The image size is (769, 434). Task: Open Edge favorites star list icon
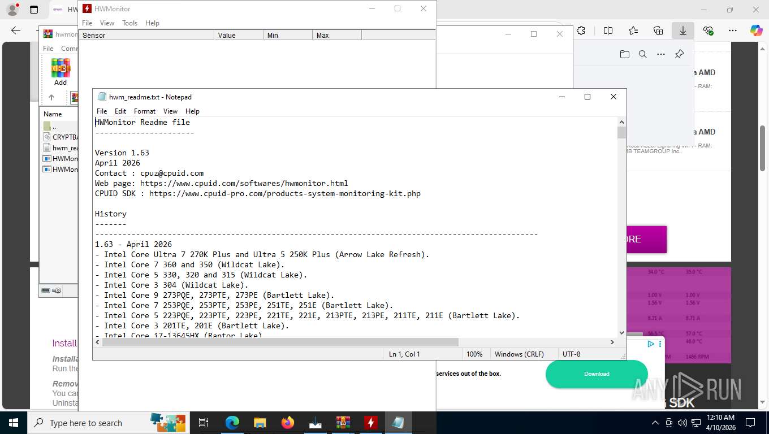point(633,31)
